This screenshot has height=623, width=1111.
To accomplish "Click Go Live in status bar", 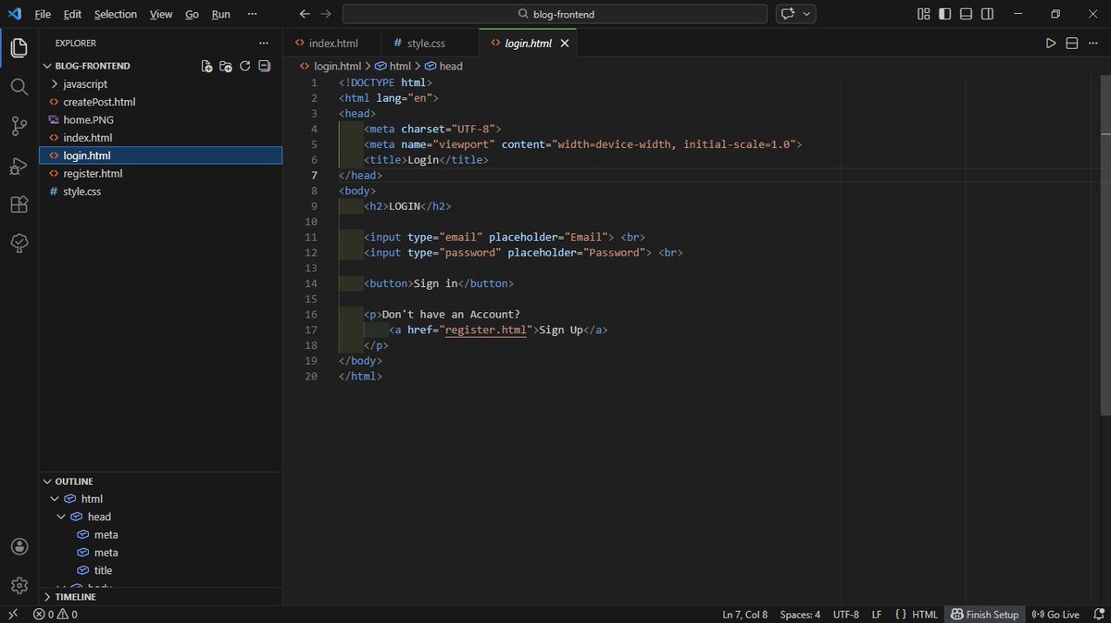I will click(x=1055, y=614).
